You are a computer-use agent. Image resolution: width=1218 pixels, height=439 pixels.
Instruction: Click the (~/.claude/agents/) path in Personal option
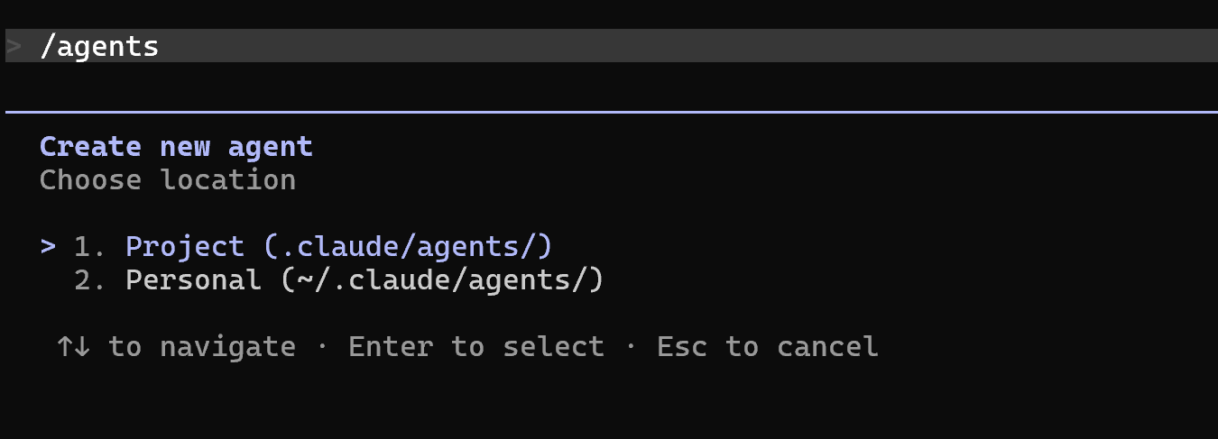click(442, 279)
